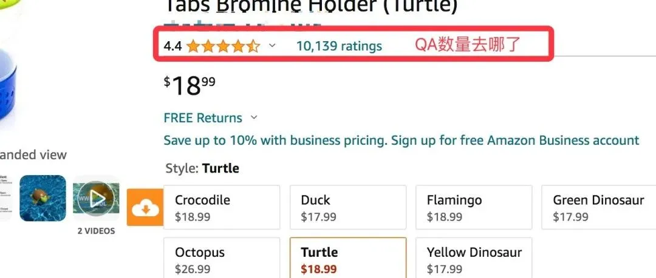Open the Amazon Business pricing sign-up link
Image resolution: width=656 pixels, height=278 pixels.
click(x=401, y=141)
